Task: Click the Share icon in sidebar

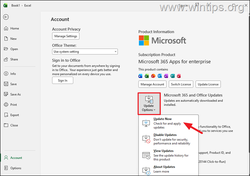Action: (x=6, y=59)
